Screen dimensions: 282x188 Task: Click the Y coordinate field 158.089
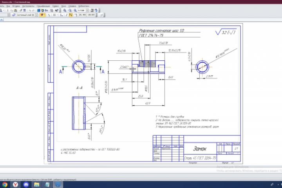coord(91,15)
